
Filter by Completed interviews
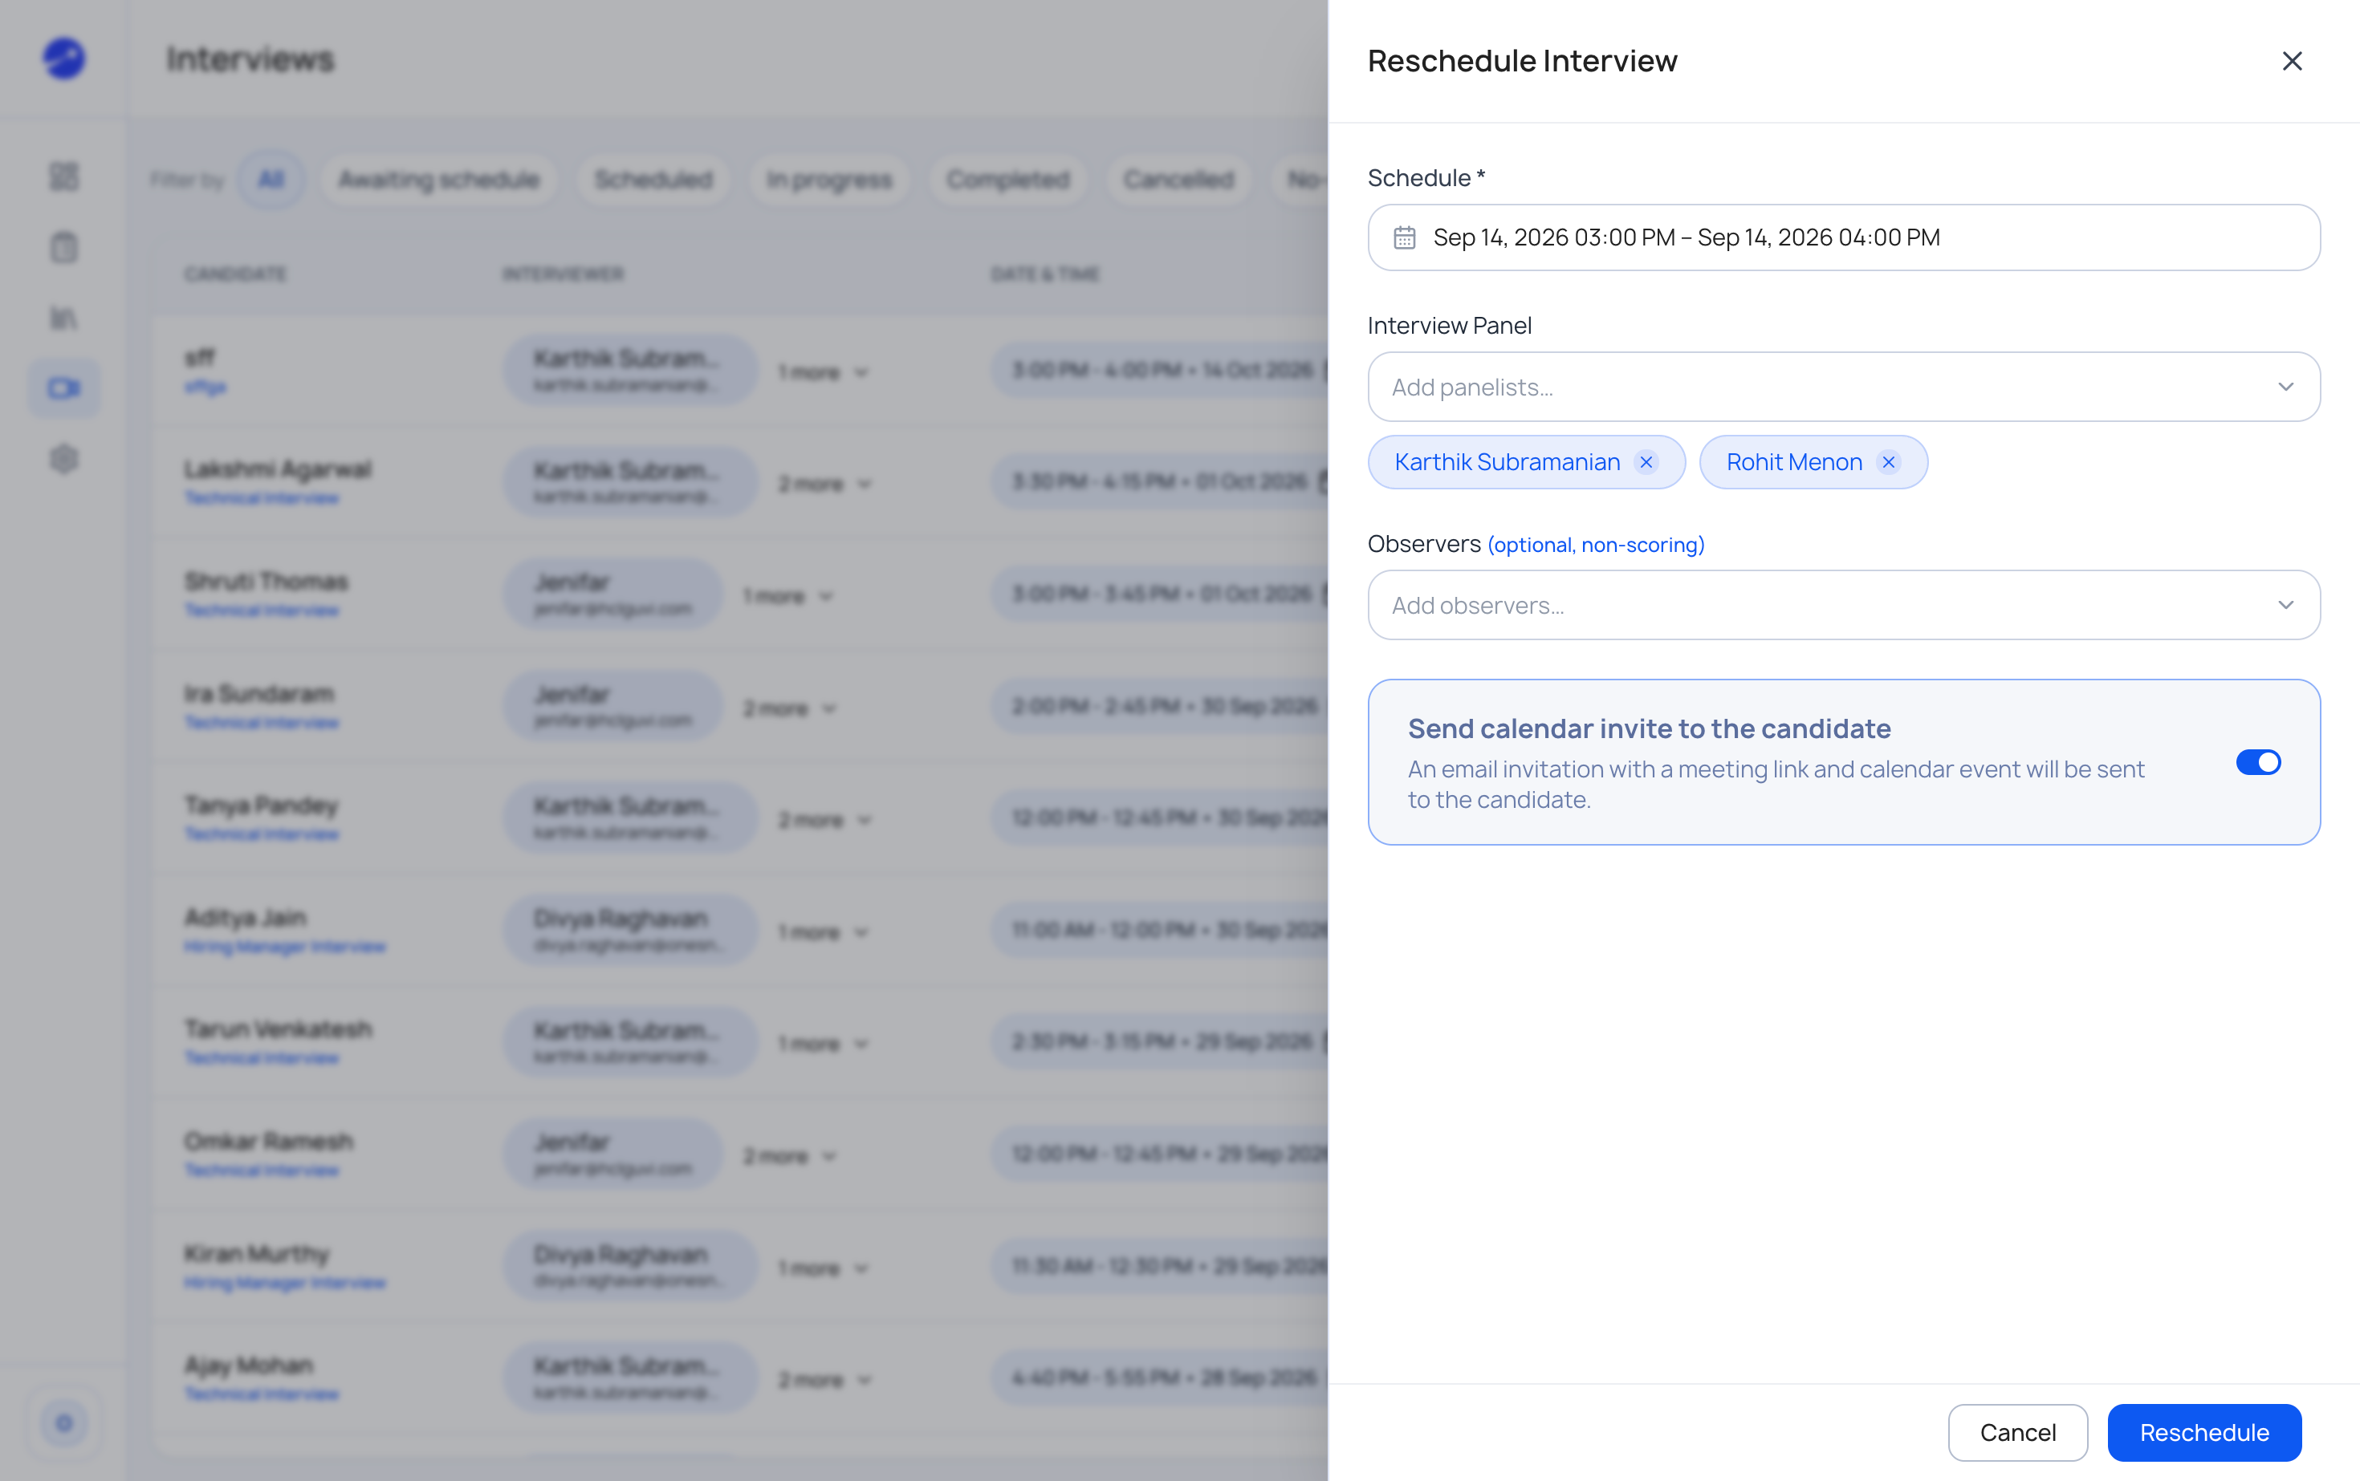[1007, 179]
